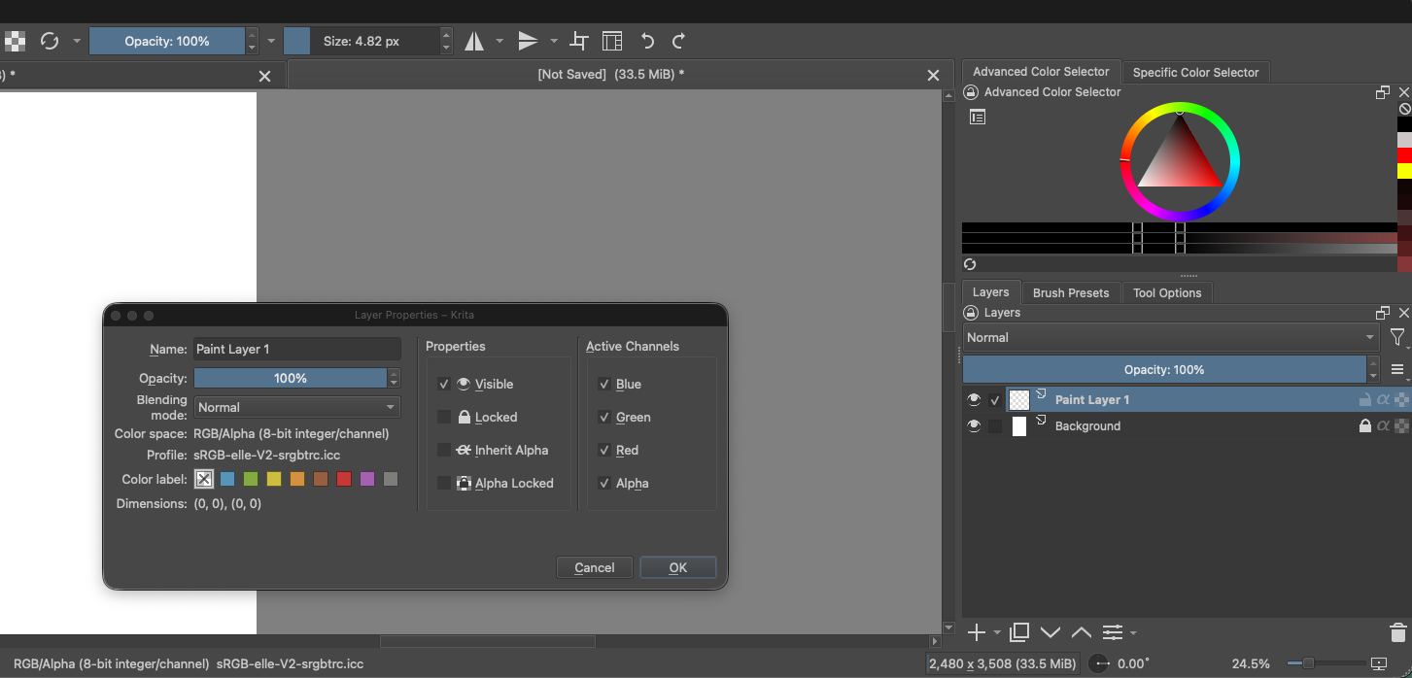Move layer up arrow icon
This screenshot has width=1412, height=678.
point(1082,632)
